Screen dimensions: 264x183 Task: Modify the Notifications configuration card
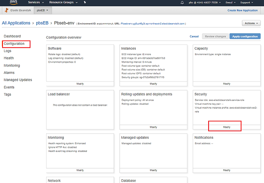coord(227,170)
